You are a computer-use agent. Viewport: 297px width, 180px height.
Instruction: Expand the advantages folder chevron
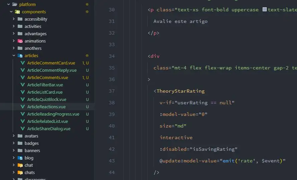tap(14, 34)
